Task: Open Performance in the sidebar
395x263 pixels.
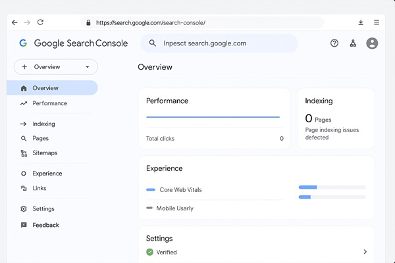Action: click(x=49, y=103)
